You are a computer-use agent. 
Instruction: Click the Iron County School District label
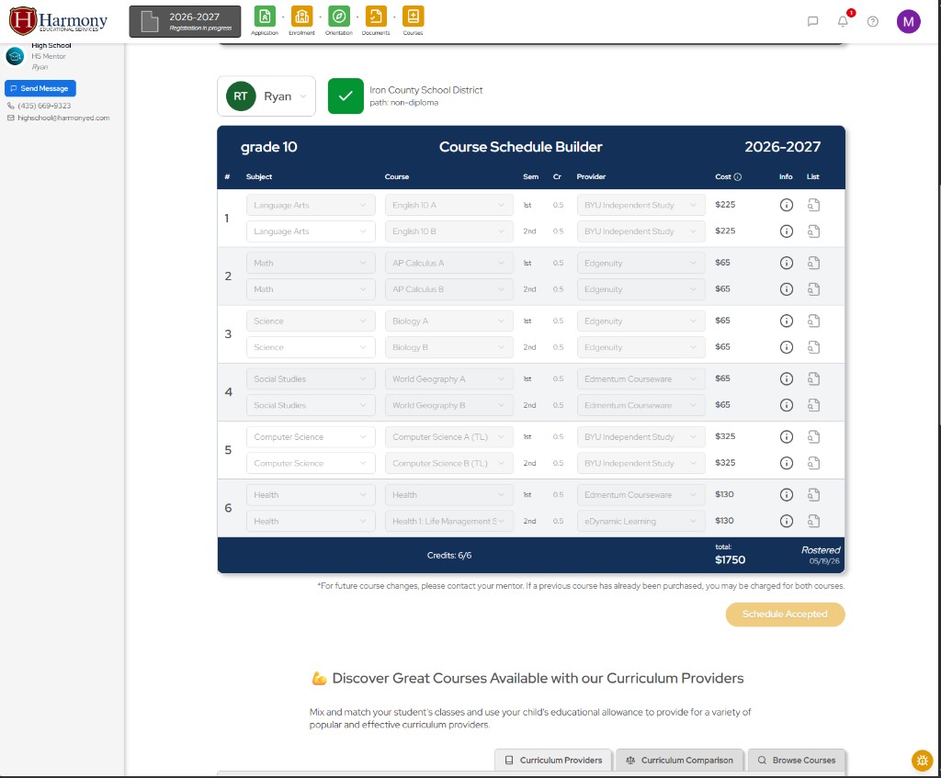pyautogui.click(x=426, y=90)
